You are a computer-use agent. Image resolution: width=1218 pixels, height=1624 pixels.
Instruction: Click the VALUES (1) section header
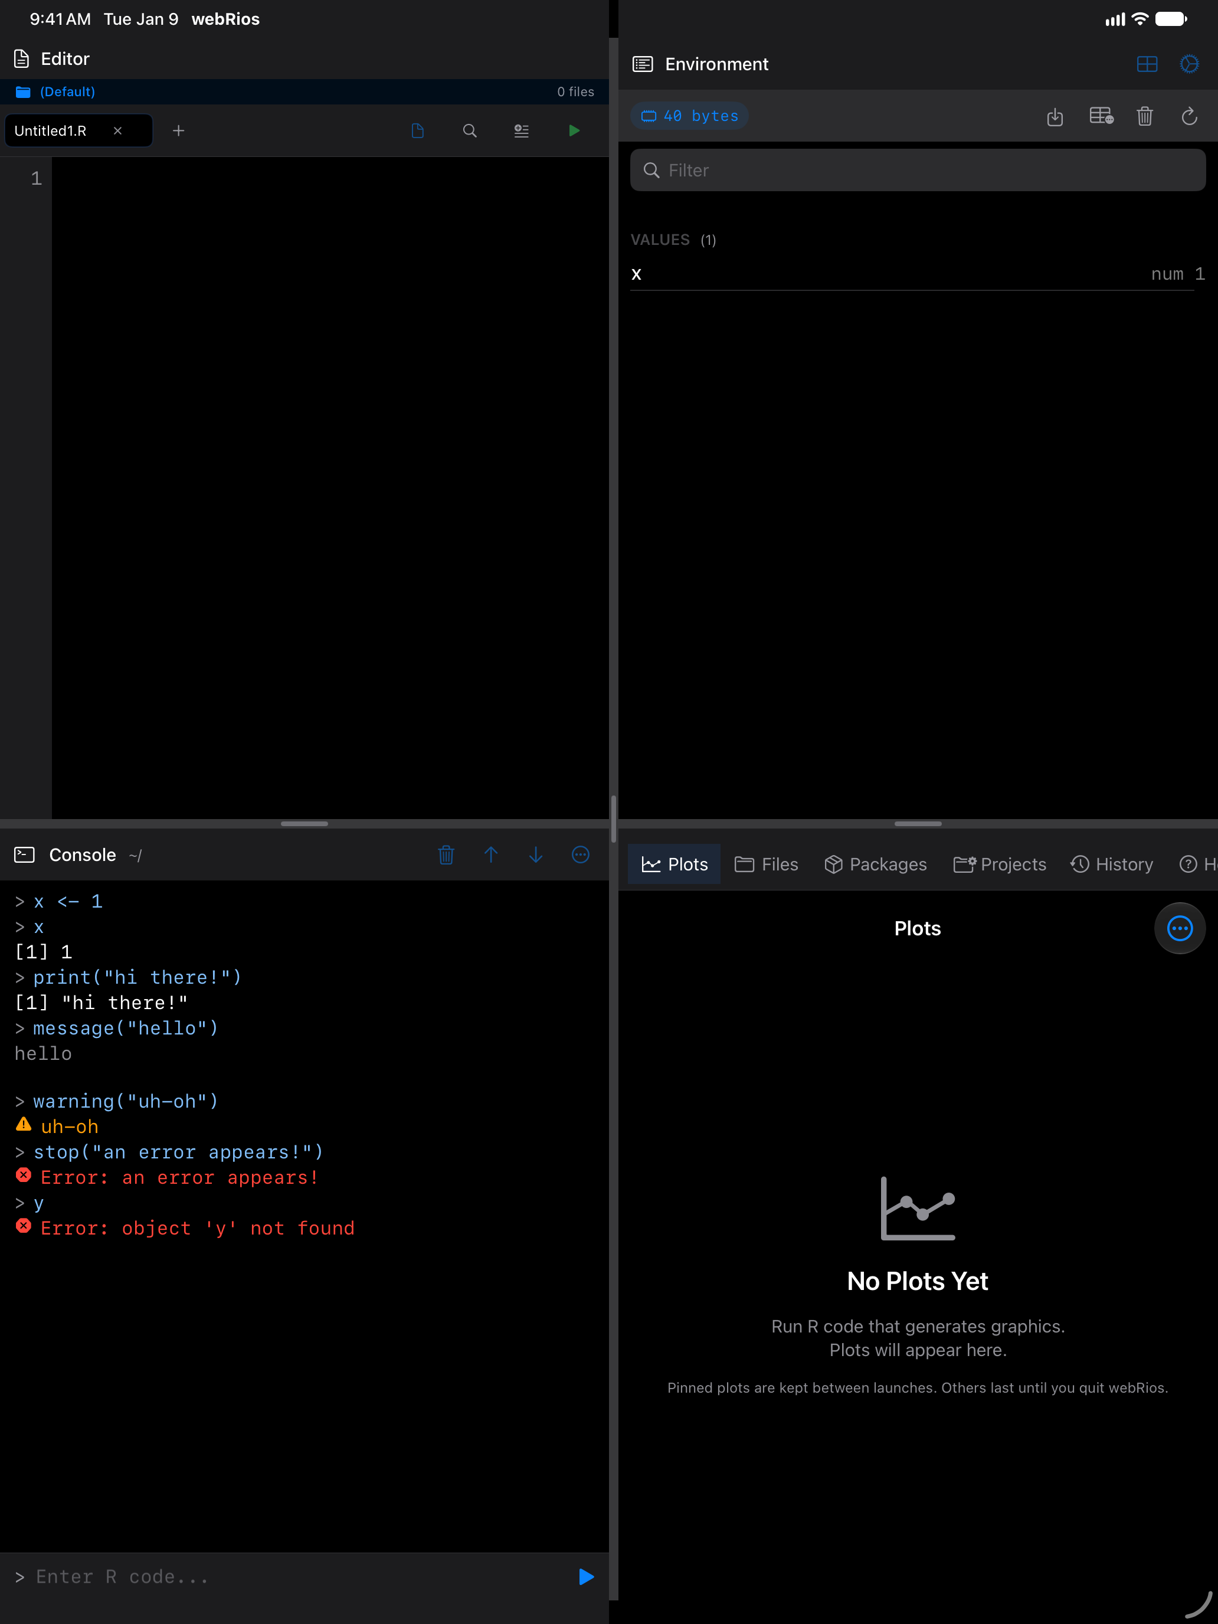(x=673, y=240)
